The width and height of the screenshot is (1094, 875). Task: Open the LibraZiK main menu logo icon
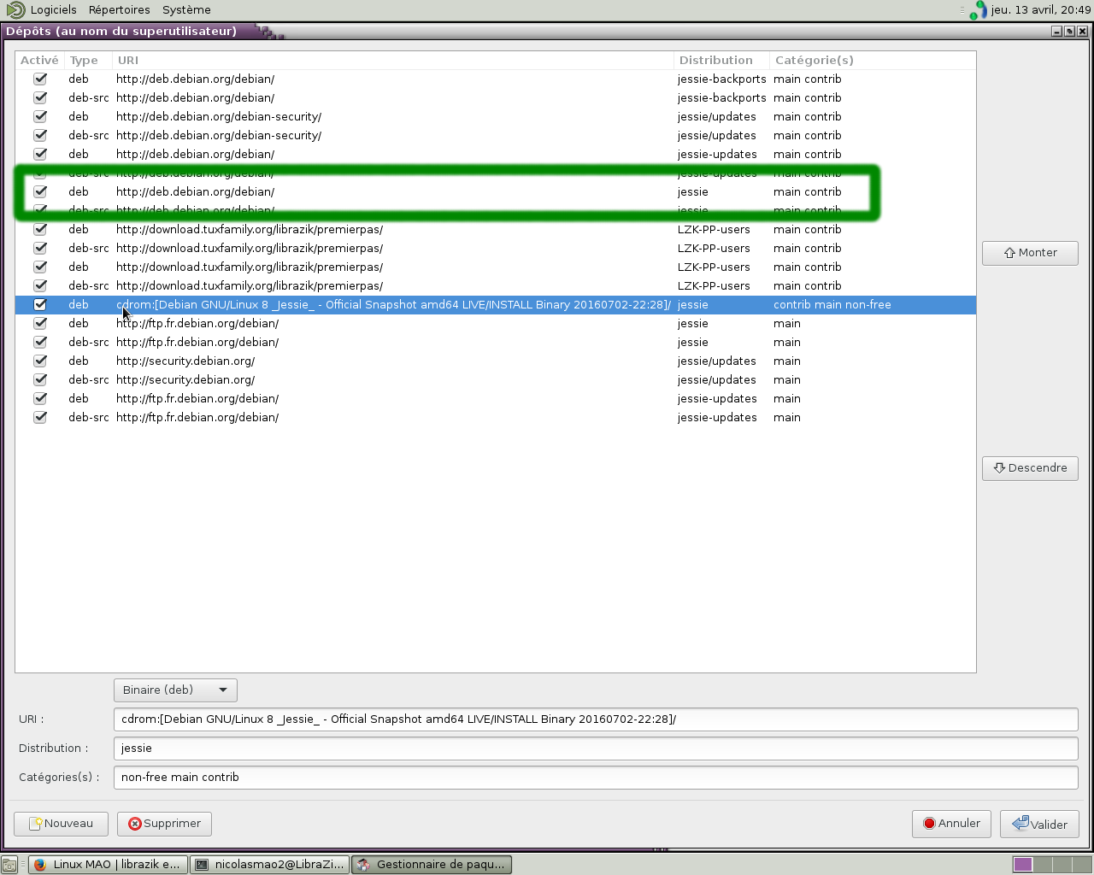tap(15, 10)
